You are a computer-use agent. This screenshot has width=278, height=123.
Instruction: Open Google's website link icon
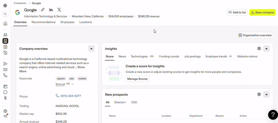click(42, 10)
